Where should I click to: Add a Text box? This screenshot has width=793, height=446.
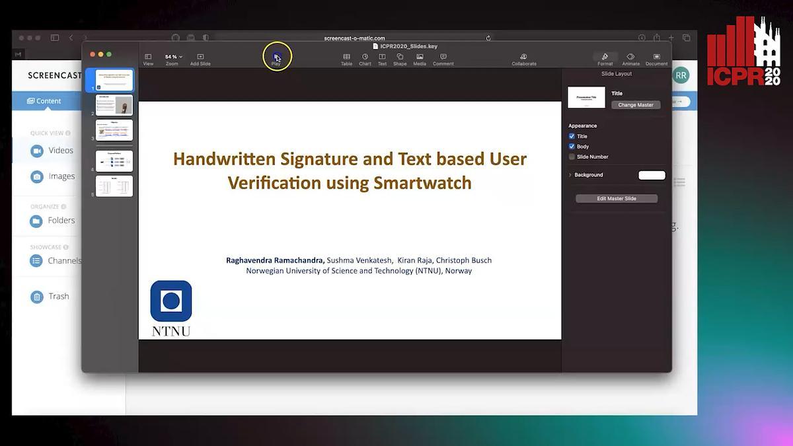[382, 57]
